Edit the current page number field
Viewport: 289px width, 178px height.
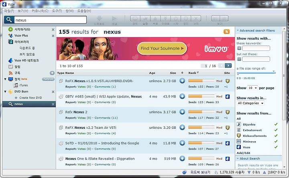pyautogui.click(x=204, y=66)
